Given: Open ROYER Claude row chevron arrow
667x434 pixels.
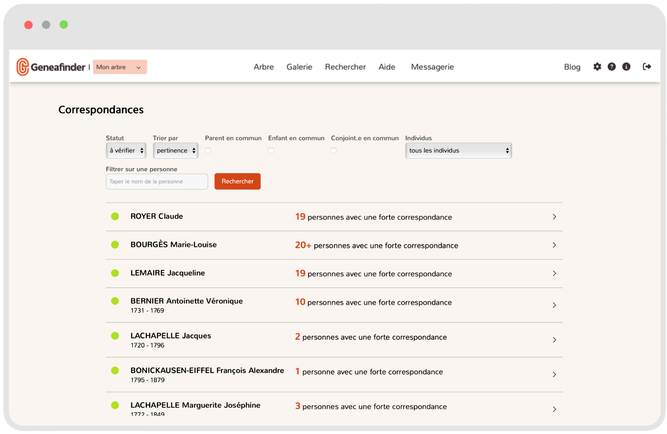Looking at the screenshot, I should [554, 217].
